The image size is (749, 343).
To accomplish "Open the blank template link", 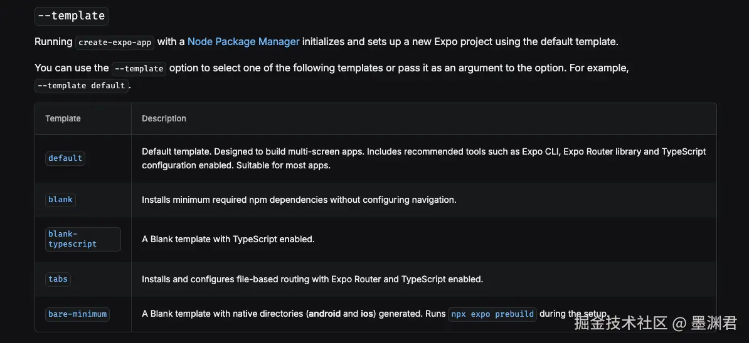I will [x=60, y=200].
